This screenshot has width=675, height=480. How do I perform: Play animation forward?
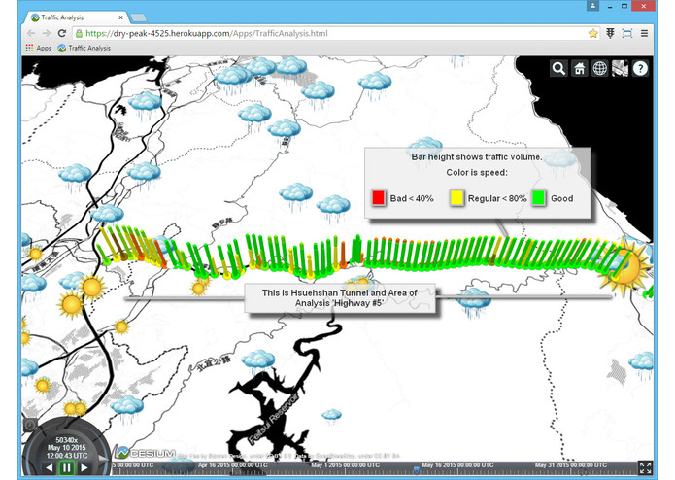click(x=84, y=467)
